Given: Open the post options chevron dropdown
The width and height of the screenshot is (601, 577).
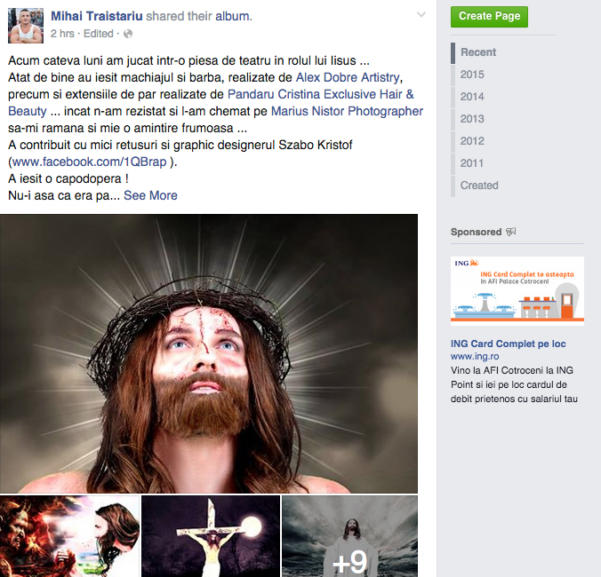Looking at the screenshot, I should pos(421,15).
